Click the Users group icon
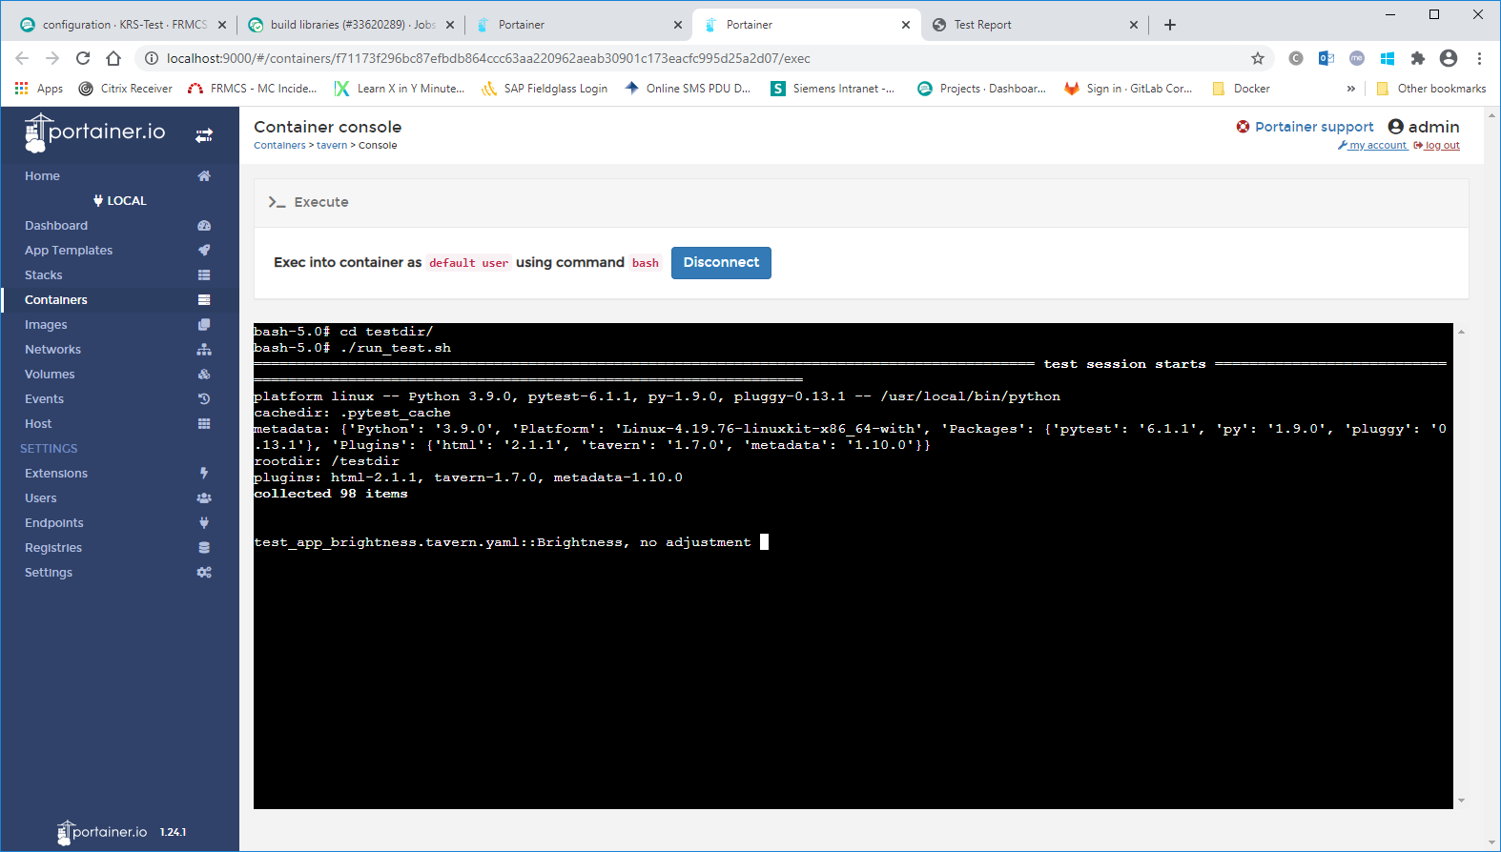Image resolution: width=1501 pixels, height=852 pixels. 204,498
